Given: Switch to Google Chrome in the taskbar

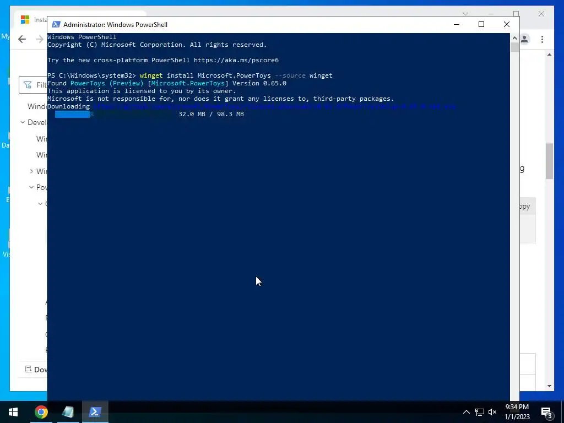Looking at the screenshot, I should (x=41, y=412).
